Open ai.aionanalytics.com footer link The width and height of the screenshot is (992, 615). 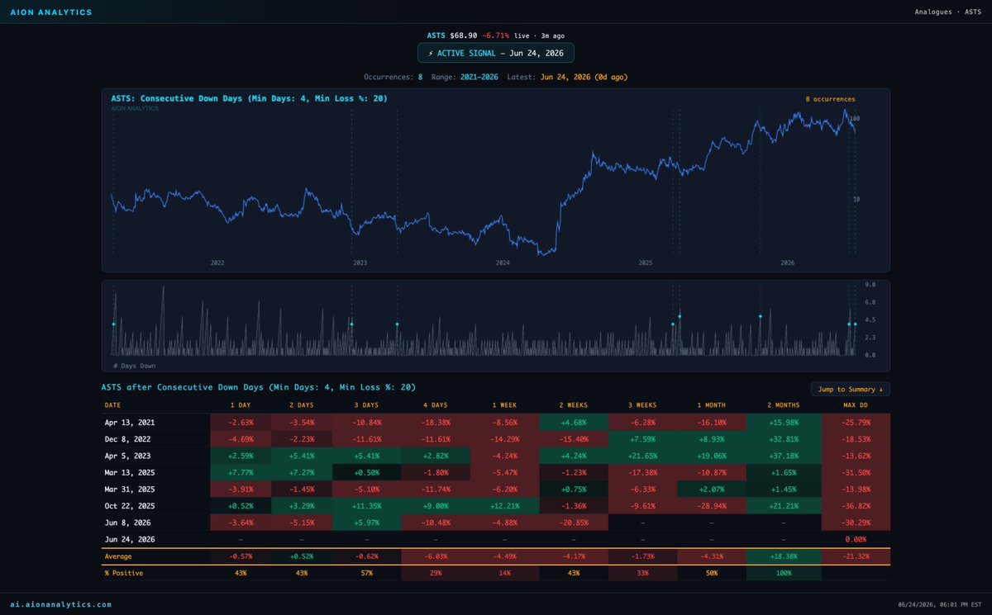click(61, 604)
